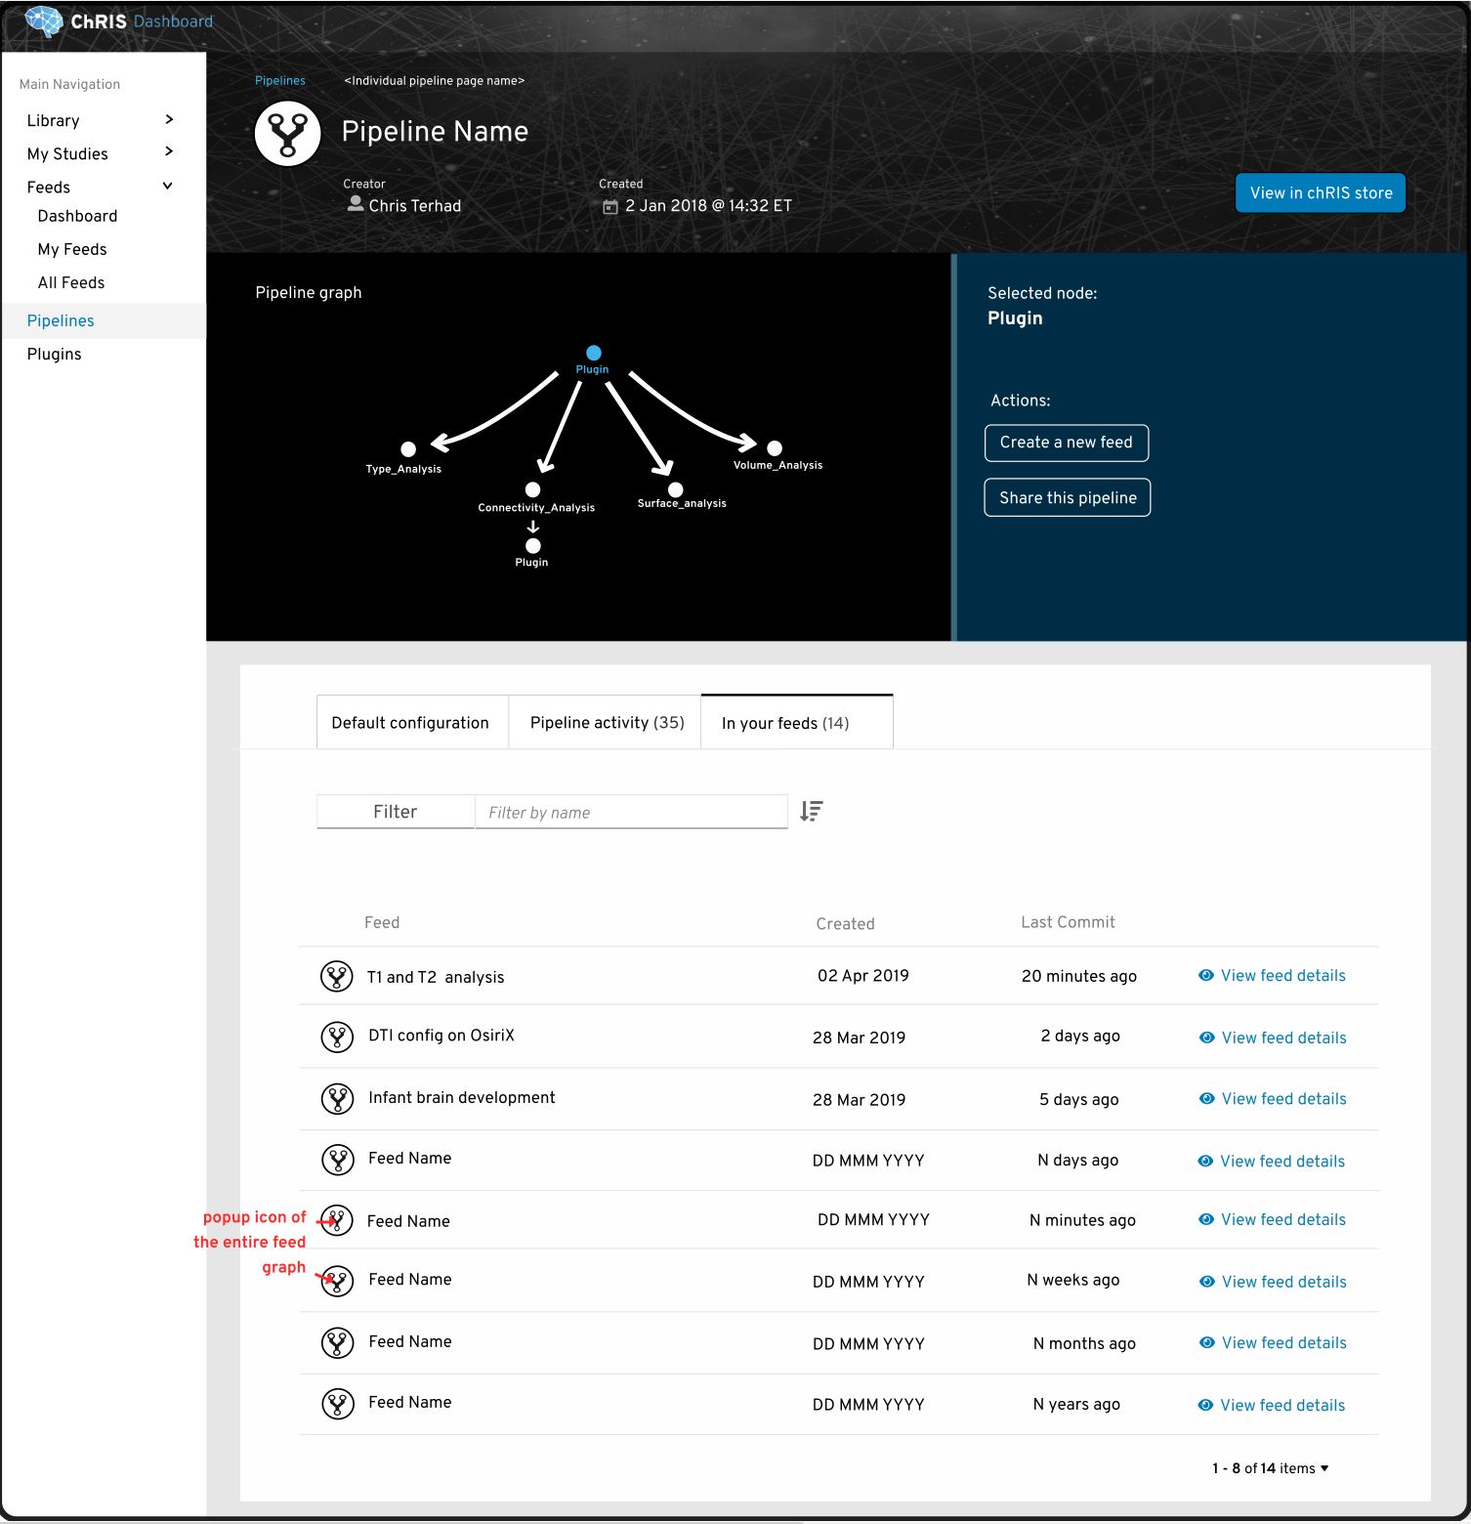Click the Create a new feed button

click(x=1067, y=443)
